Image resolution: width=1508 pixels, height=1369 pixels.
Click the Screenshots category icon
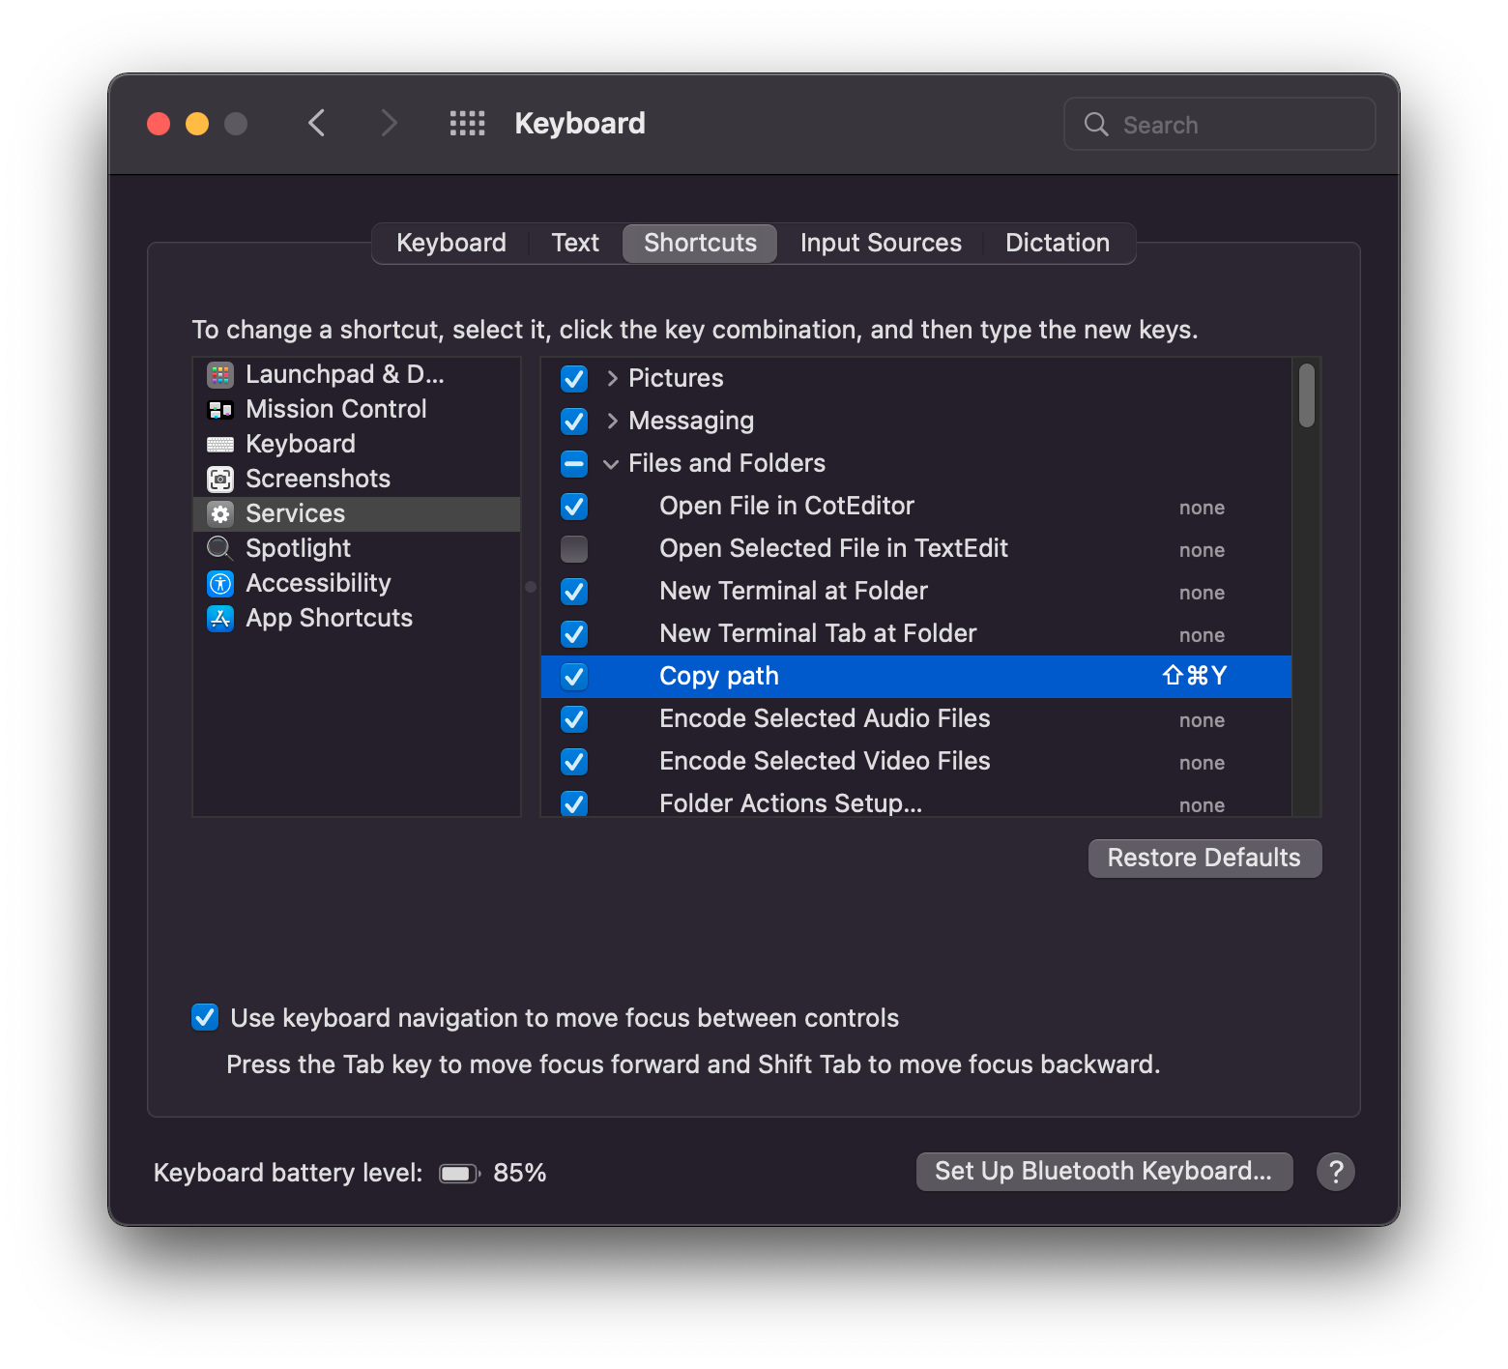pyautogui.click(x=220, y=480)
